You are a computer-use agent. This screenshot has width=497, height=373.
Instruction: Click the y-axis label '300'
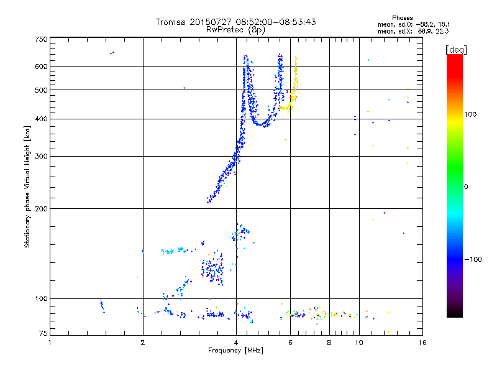pyautogui.click(x=41, y=156)
